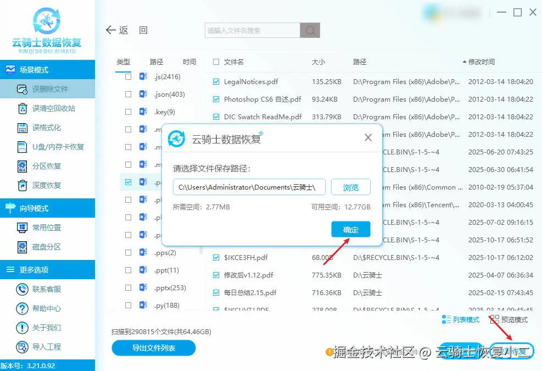The width and height of the screenshot is (542, 371).
Task: Collapse the 向导模式 section header
Action: point(47,208)
